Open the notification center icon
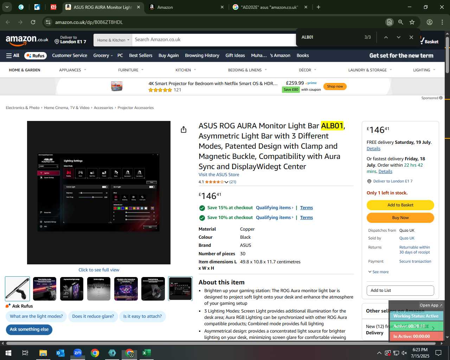450x360 pixels. [438, 353]
